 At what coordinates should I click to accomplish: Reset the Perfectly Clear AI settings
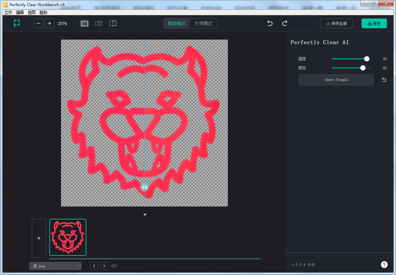click(x=384, y=80)
